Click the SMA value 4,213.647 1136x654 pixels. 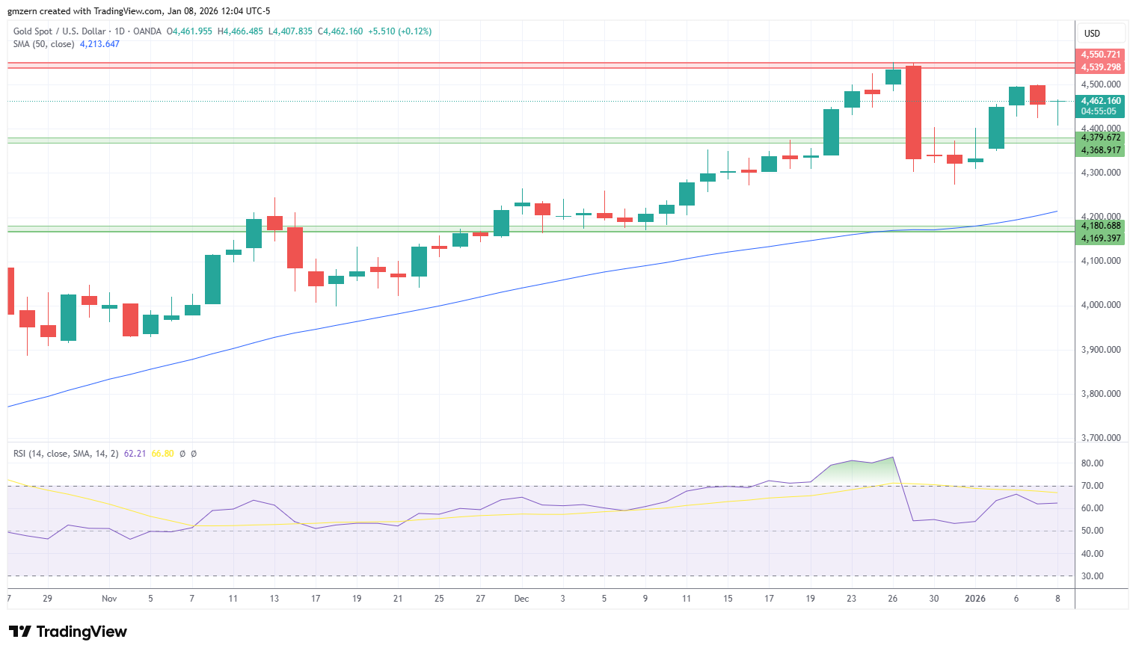point(99,44)
